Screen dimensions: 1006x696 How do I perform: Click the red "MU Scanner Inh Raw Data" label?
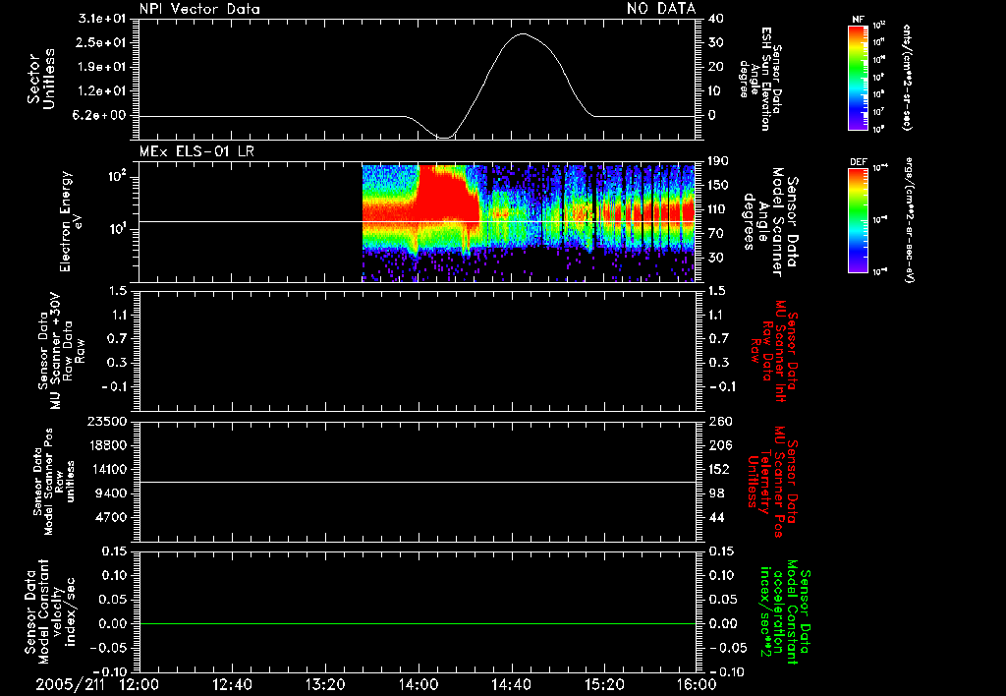click(x=773, y=352)
